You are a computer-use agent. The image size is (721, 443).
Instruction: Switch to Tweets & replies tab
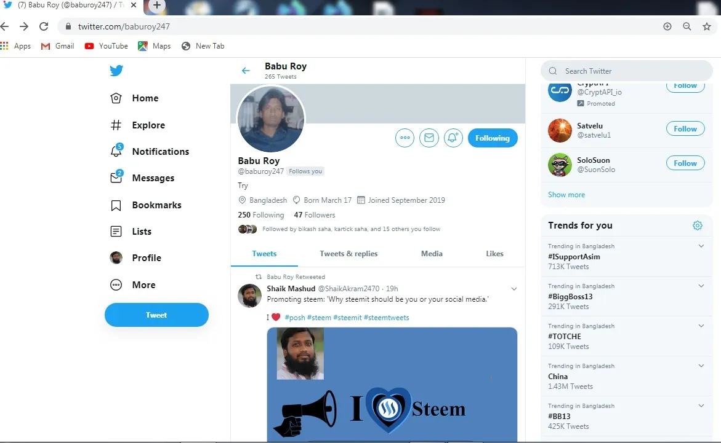tap(348, 254)
